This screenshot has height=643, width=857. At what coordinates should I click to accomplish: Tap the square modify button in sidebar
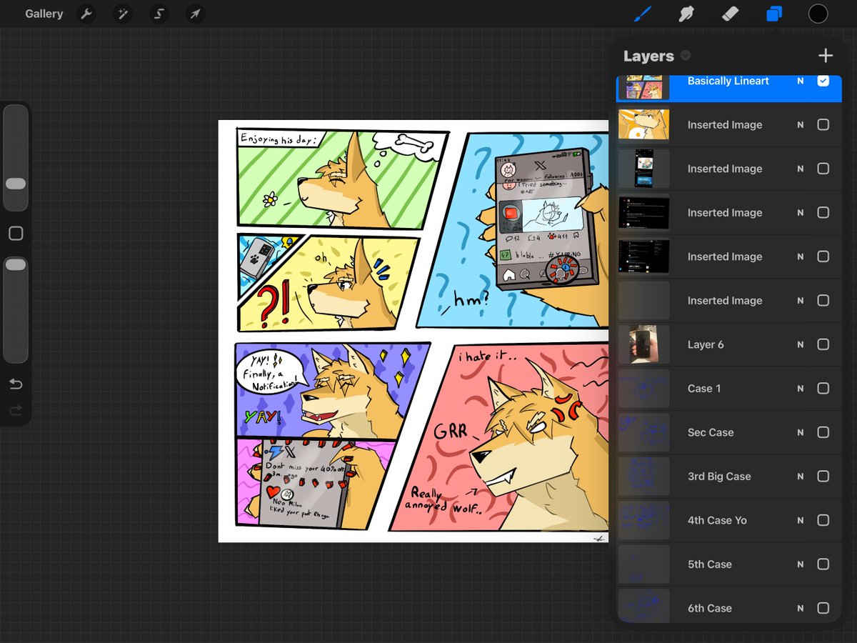[x=16, y=234]
